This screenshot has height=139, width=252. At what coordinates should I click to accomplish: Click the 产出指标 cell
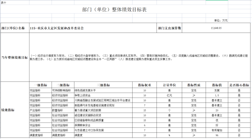pos(41,110)
